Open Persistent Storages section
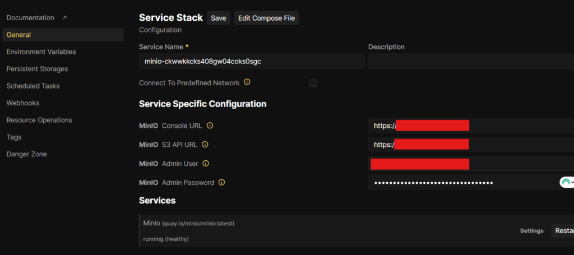 pyautogui.click(x=37, y=69)
